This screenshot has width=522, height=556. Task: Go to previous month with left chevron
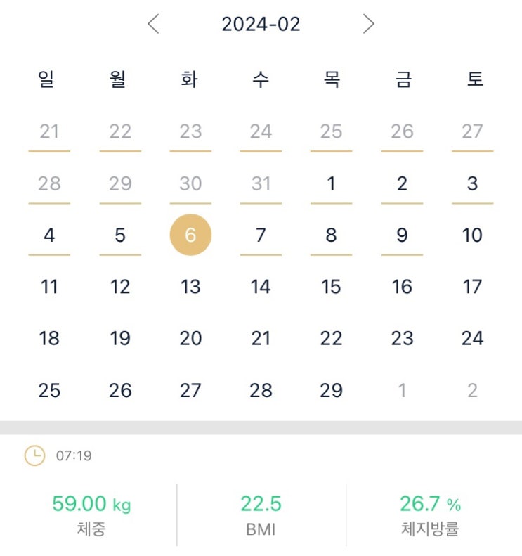tap(153, 24)
